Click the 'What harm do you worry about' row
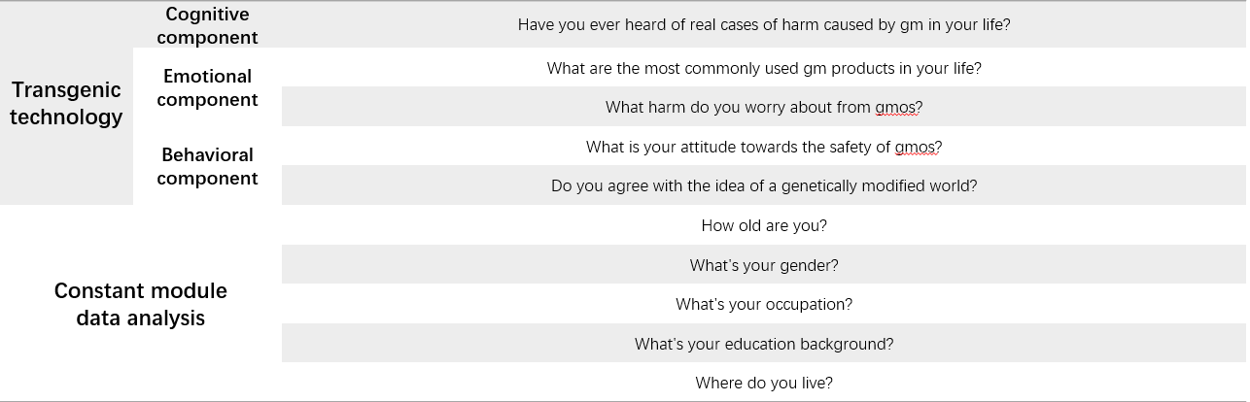The image size is (1250, 402). point(764,108)
